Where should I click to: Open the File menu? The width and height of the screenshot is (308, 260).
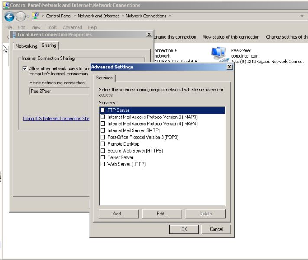point(8,27)
